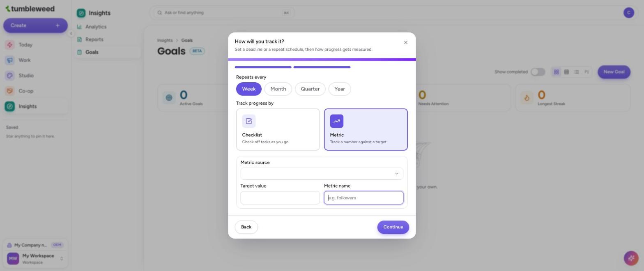
Task: Click the plus icon in Create
Action: 57,25
